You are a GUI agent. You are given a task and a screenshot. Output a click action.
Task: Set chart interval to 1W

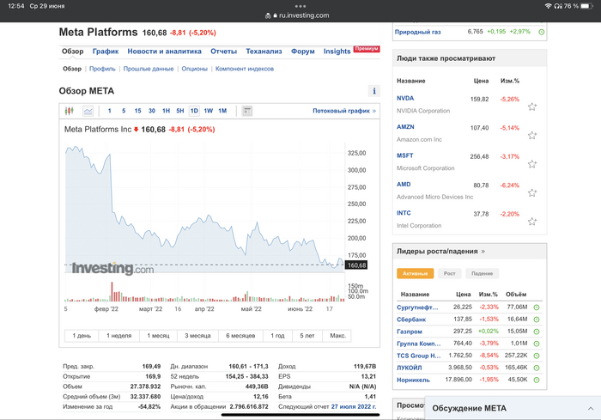point(209,111)
